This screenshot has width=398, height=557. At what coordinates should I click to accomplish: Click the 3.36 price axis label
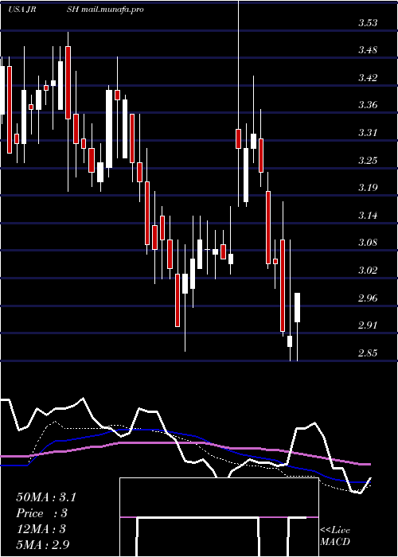click(x=368, y=105)
